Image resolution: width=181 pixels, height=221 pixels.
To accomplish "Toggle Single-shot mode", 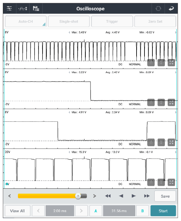I will (69, 21).
